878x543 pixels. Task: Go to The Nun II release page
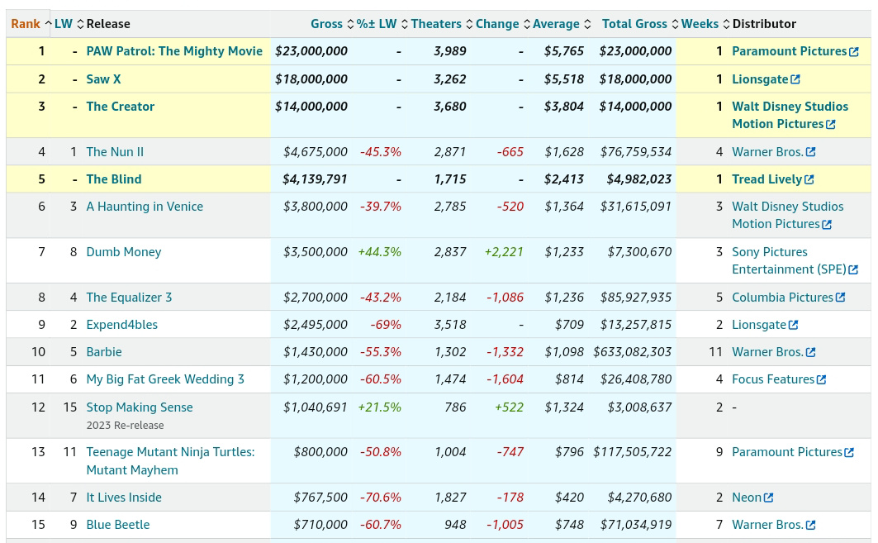(115, 152)
